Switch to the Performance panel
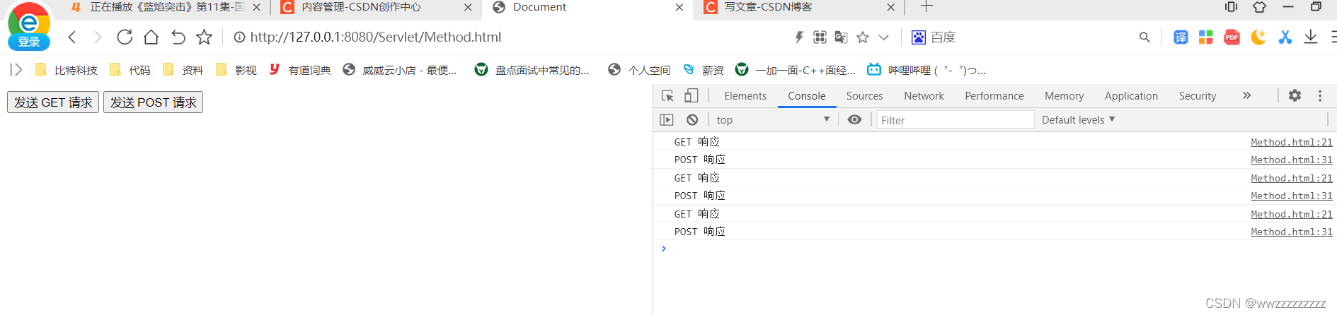The width and height of the screenshot is (1337, 315). (994, 96)
